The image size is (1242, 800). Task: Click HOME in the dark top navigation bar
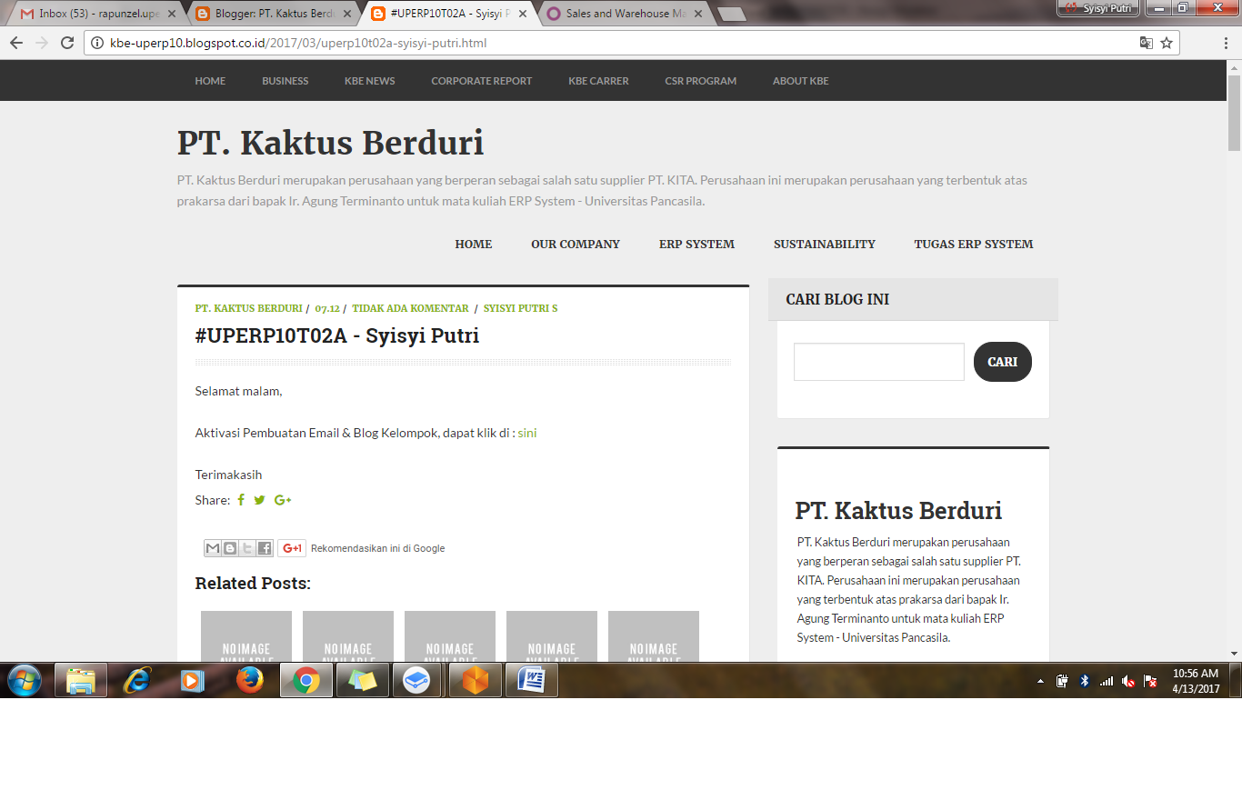[x=210, y=81]
